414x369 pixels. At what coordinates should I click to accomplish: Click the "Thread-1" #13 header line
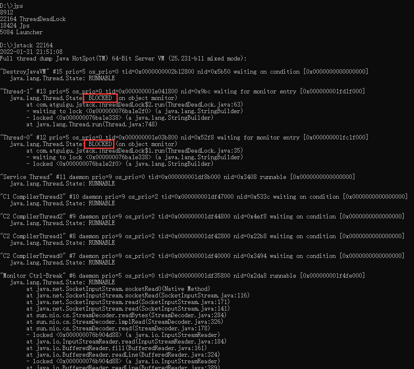pyautogui.click(x=182, y=91)
